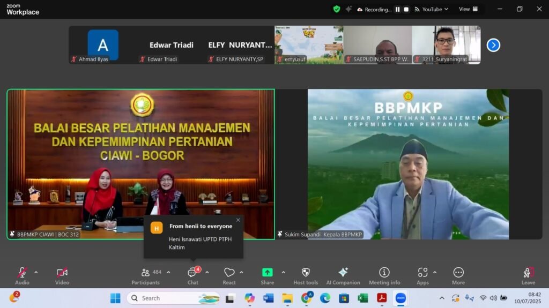Start Share screen
This screenshot has width=549, height=308.
[x=267, y=273]
